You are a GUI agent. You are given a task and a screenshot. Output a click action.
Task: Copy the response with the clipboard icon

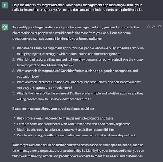[x=148, y=27]
